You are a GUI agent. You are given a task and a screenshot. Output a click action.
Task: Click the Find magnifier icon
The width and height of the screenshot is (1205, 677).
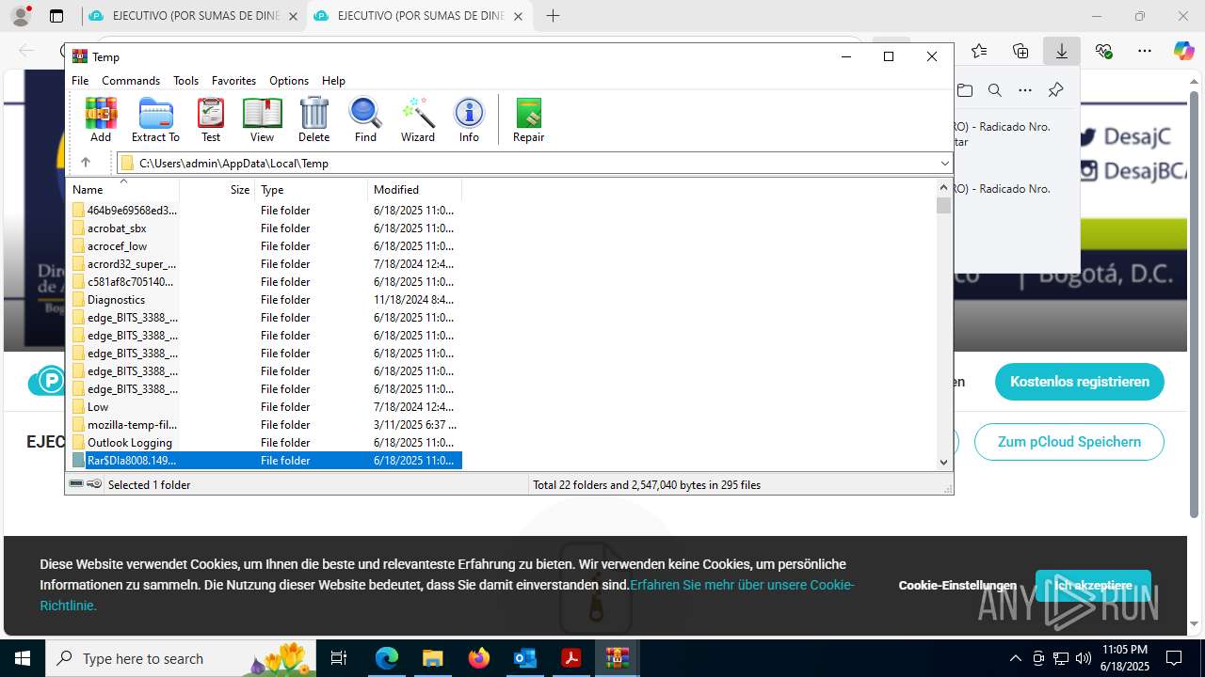click(365, 119)
